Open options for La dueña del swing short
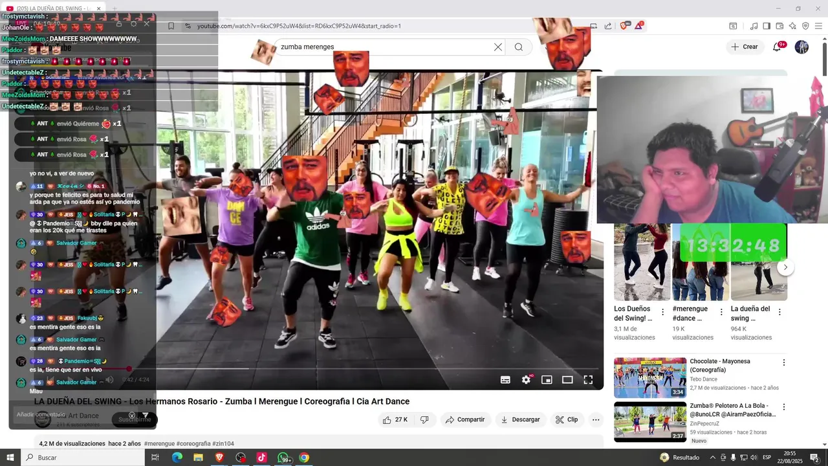This screenshot has height=466, width=828. pyautogui.click(x=779, y=312)
